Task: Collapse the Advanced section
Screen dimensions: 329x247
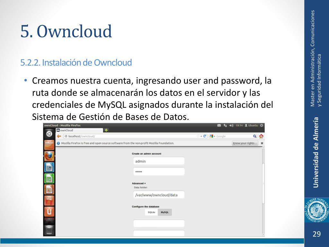Action: 139,183
